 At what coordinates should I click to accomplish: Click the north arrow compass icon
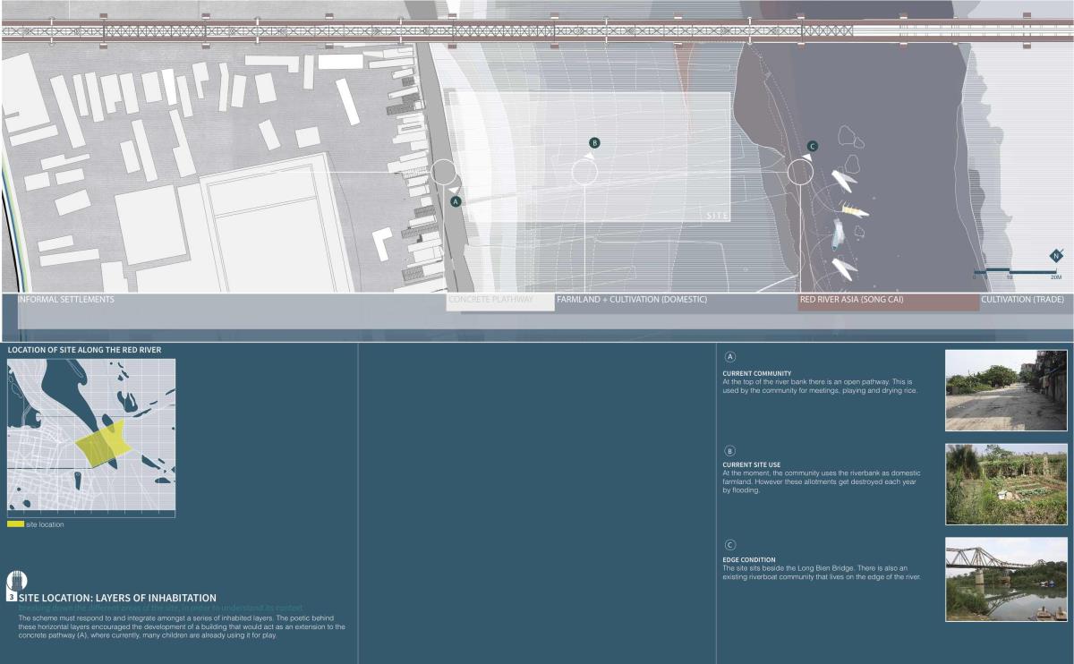coord(1055,257)
